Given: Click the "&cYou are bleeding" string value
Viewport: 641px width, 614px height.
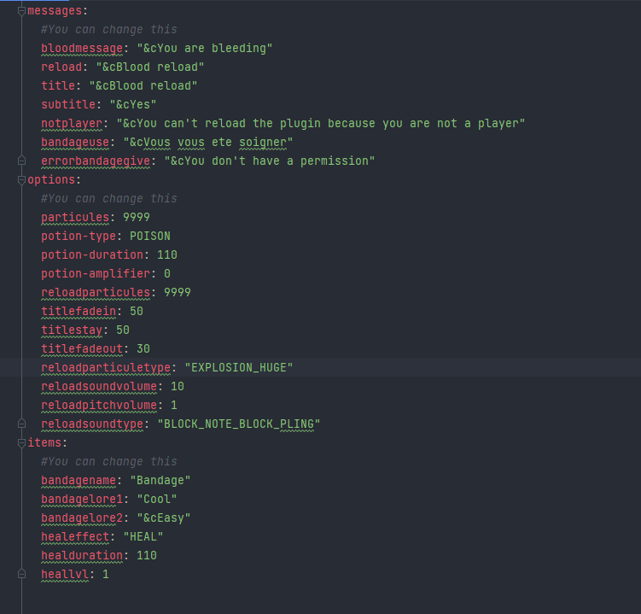Looking at the screenshot, I should 204,49.
